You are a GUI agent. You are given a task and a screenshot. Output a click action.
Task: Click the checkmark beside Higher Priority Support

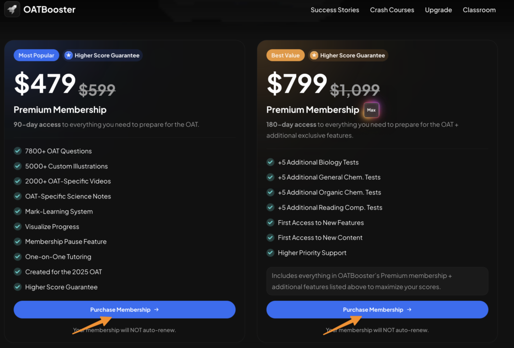(271, 253)
